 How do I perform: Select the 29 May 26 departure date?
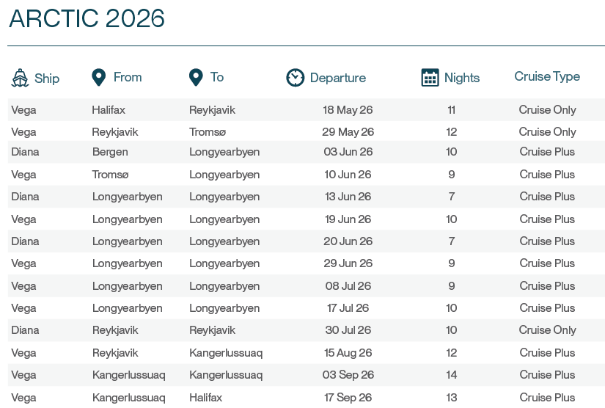pos(348,132)
